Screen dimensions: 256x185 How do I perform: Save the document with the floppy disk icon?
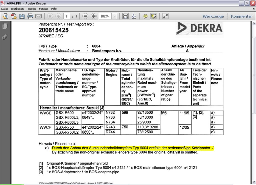pyautogui.click(x=22, y=16)
